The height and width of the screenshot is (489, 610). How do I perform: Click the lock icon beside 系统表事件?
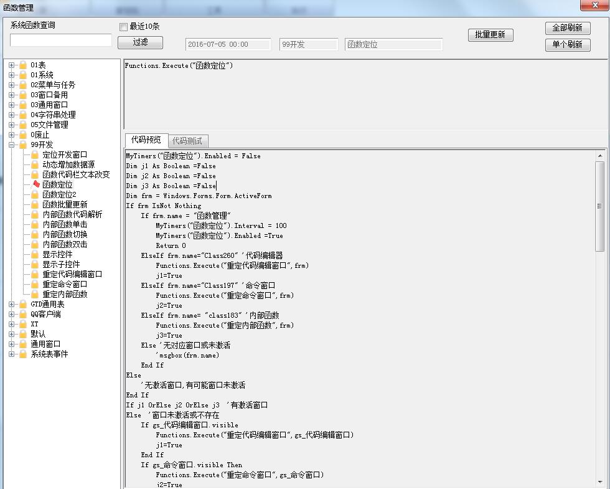[x=24, y=354]
